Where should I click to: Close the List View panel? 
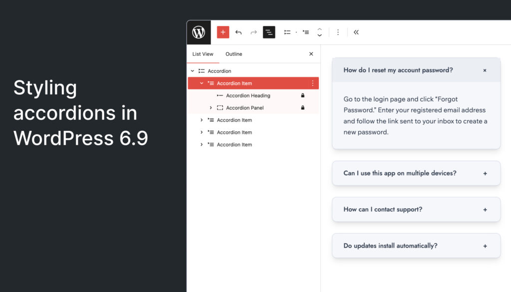point(311,54)
